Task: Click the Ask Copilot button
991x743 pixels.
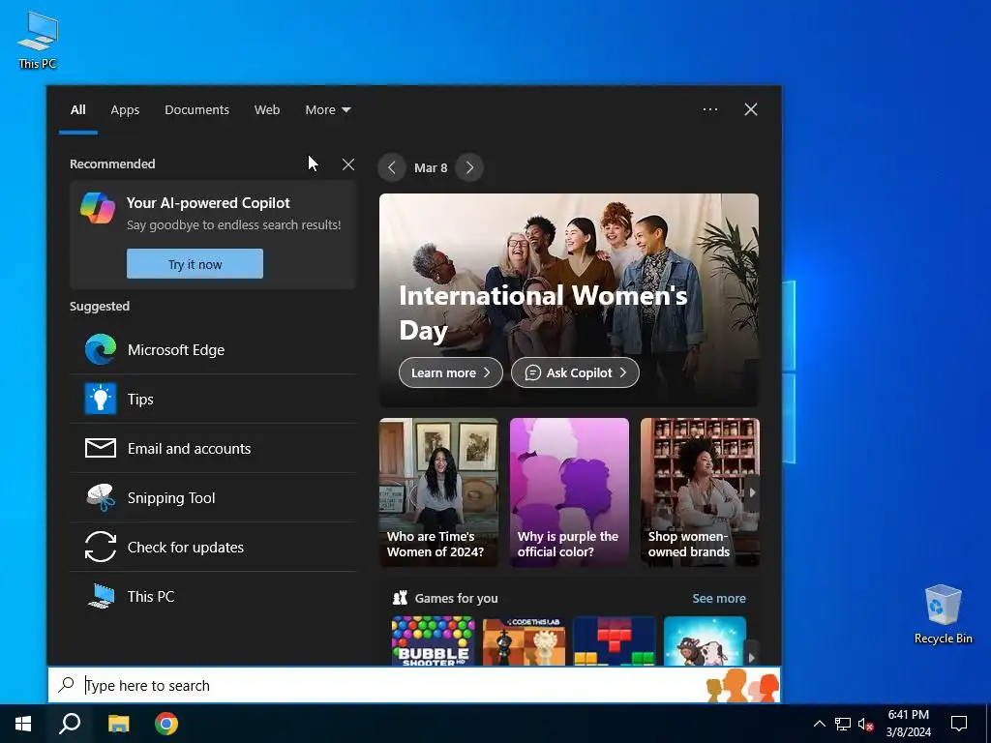Action: (575, 372)
